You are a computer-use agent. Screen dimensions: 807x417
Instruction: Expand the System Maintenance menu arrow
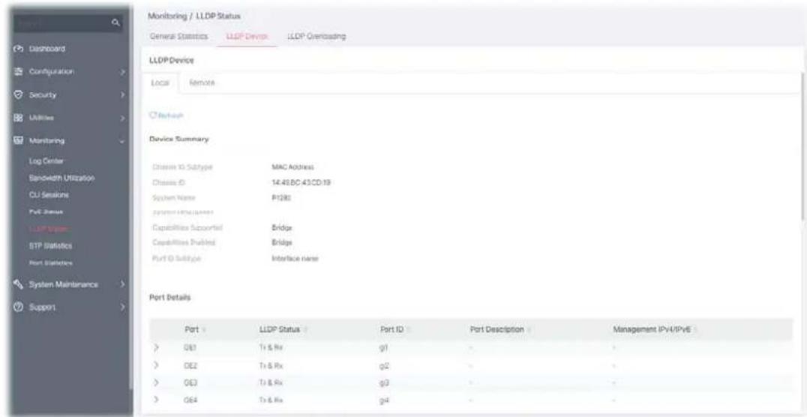point(122,284)
